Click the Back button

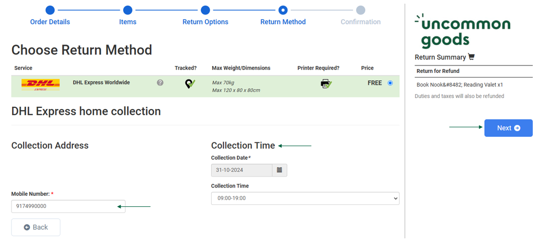[36, 227]
